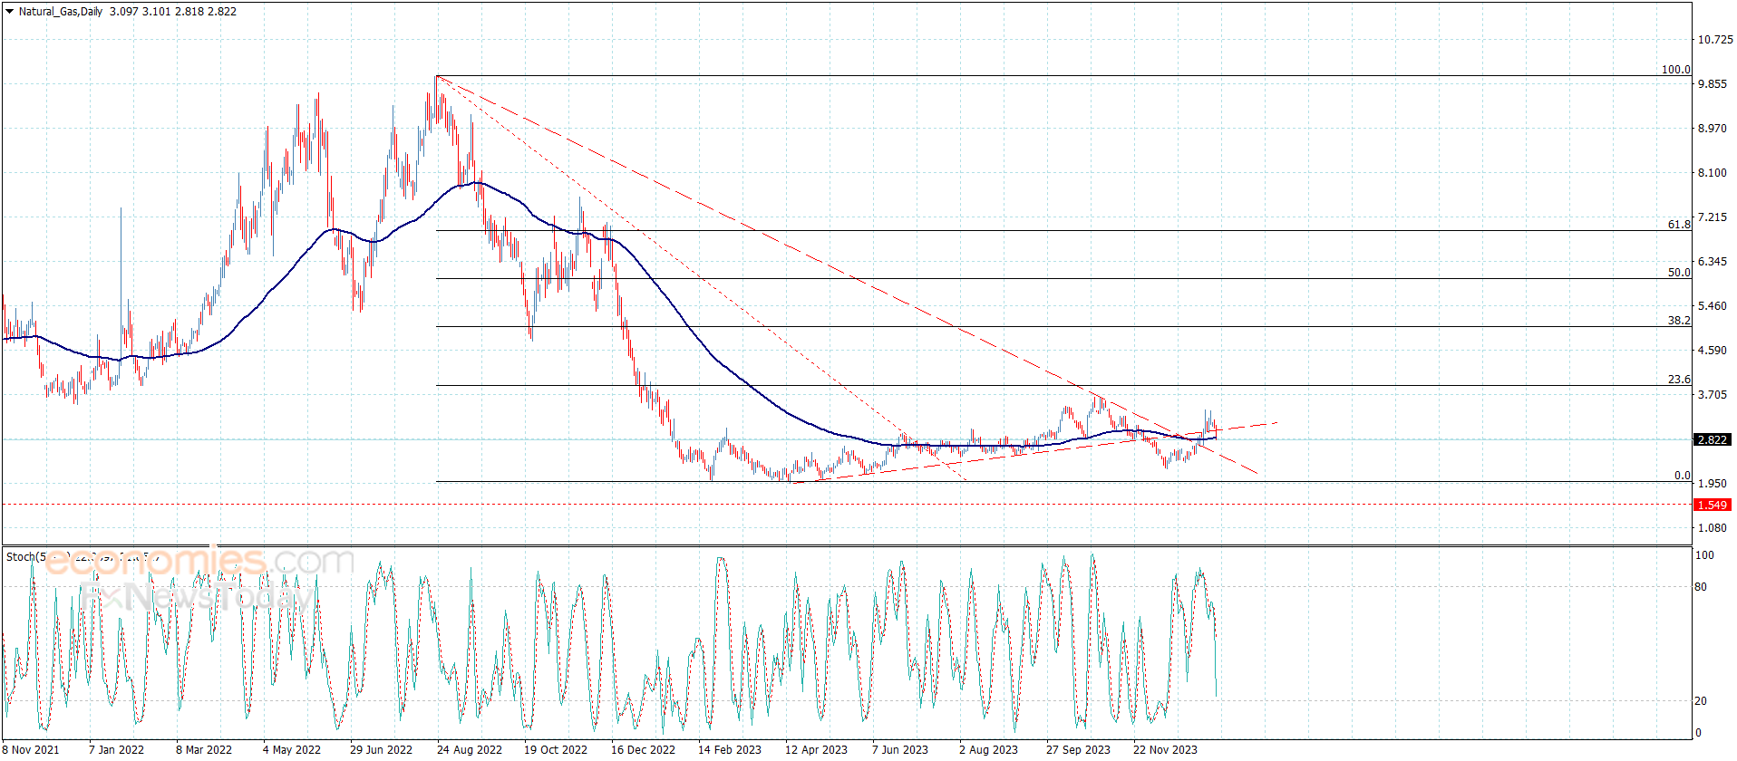Click the triangle arrow beside Natural_Gas,Daily
Screen dimensions: 1737x761
click(9, 12)
